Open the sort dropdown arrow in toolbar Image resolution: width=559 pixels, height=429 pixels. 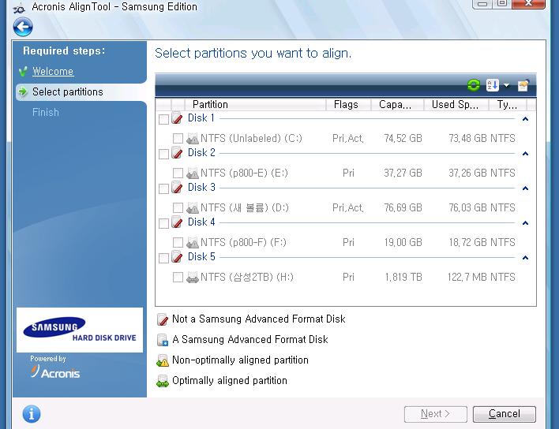(507, 86)
